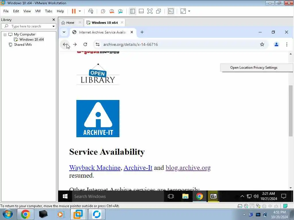This screenshot has width=294, height=220.
Task: Open the snapshot manager
Action: pos(120,11)
